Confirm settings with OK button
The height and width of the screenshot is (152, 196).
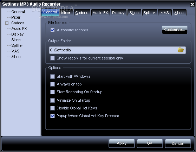(x=150, y=143)
